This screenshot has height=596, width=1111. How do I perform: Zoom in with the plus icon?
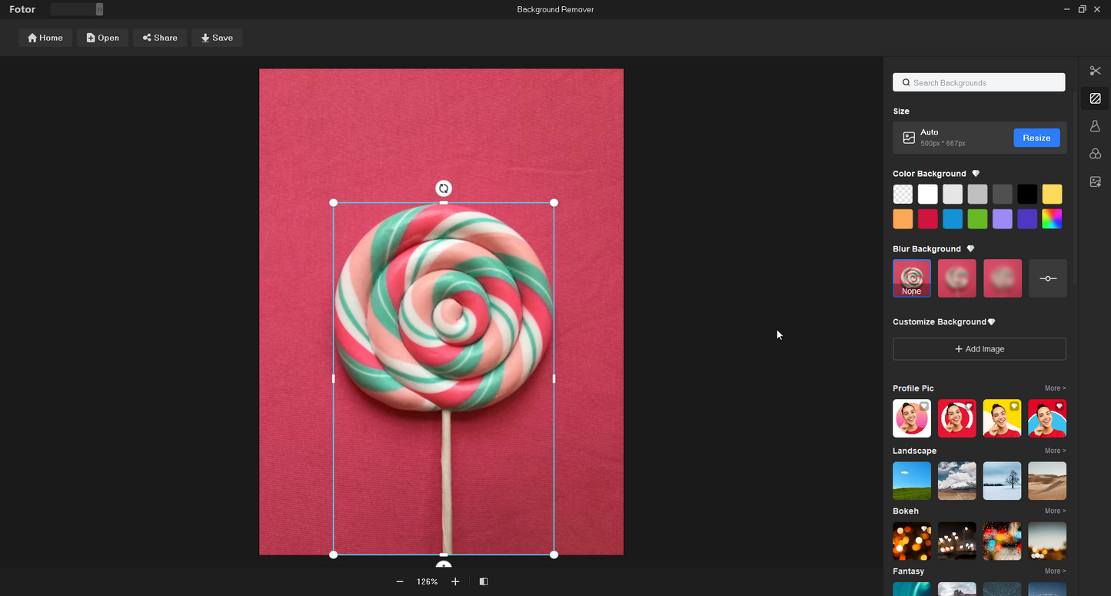(455, 582)
